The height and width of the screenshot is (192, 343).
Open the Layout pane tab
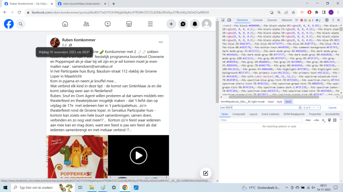click(253, 114)
